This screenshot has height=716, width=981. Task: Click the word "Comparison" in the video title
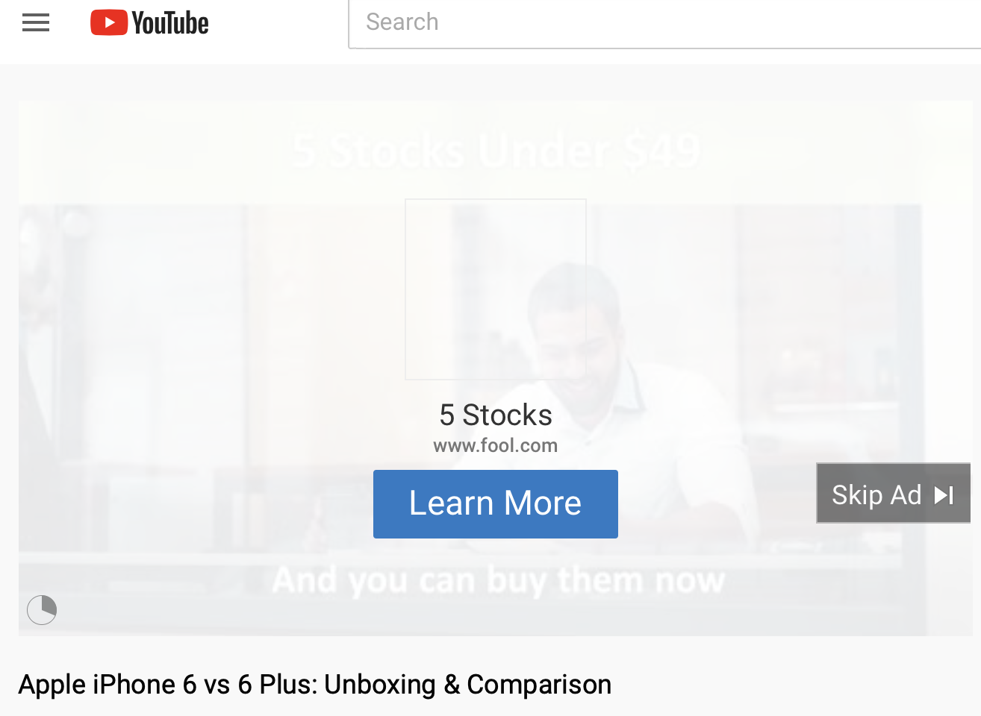coord(539,685)
